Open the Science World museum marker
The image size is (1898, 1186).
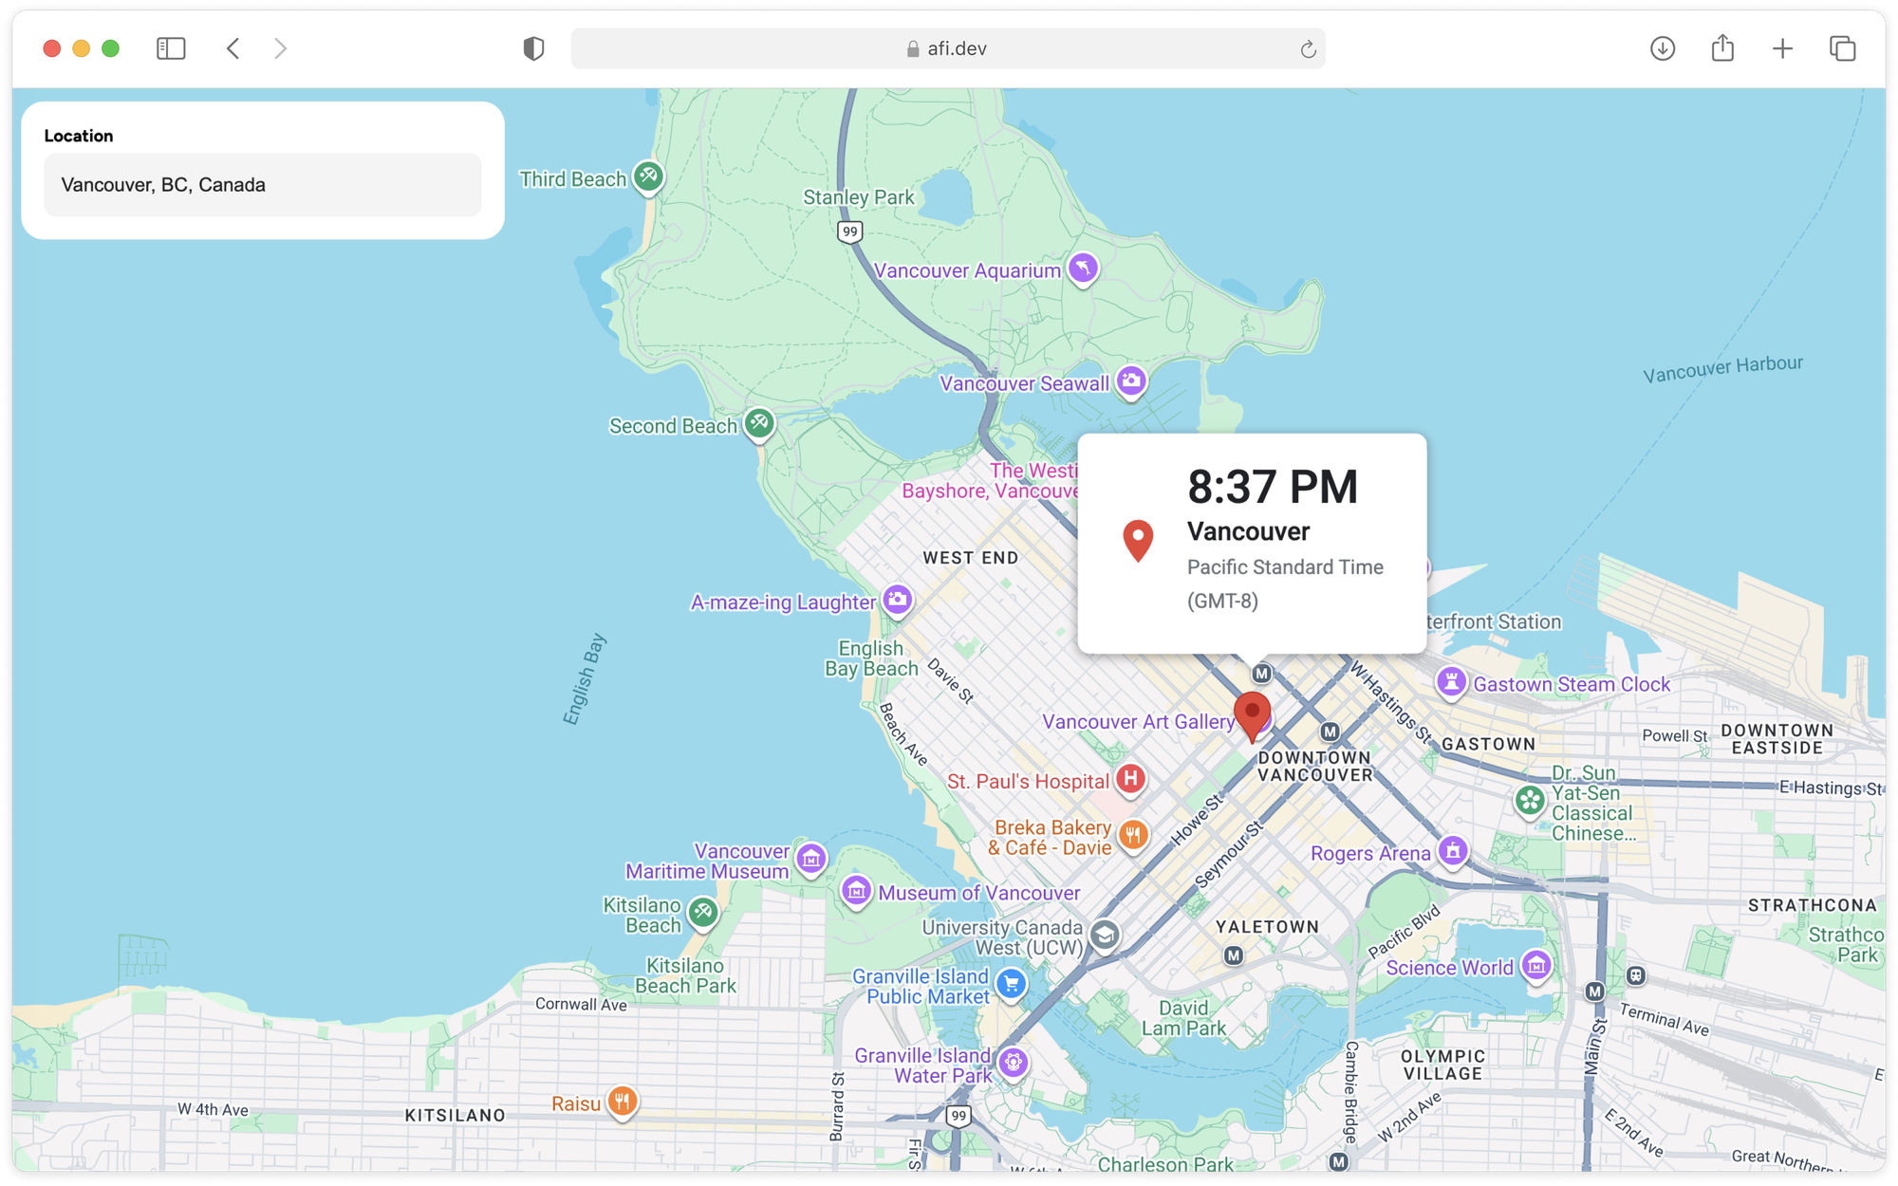pos(1536,966)
